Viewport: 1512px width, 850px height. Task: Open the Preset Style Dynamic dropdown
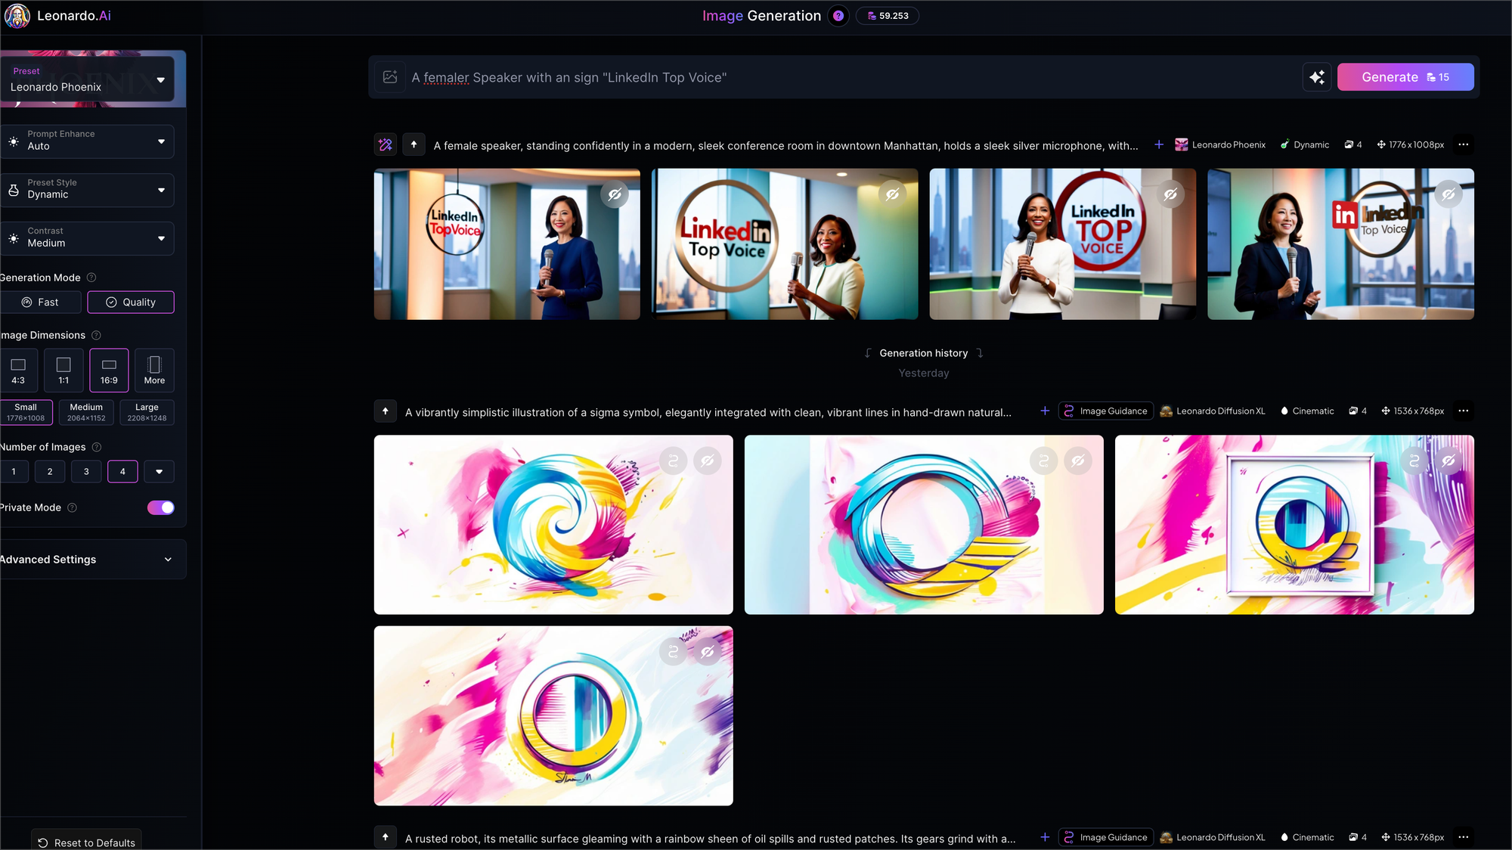pyautogui.click(x=87, y=189)
